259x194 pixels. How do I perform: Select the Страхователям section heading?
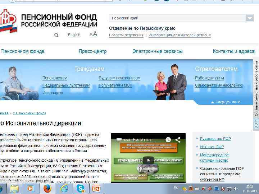tap(217, 69)
